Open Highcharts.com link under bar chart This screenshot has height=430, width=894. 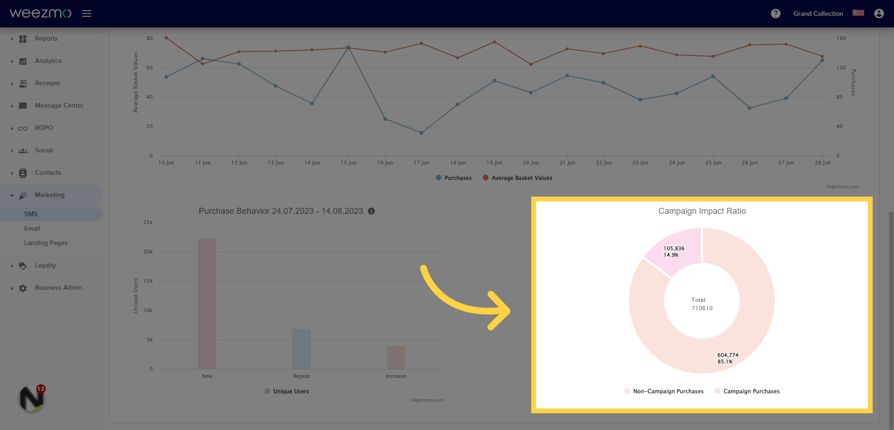tap(427, 400)
